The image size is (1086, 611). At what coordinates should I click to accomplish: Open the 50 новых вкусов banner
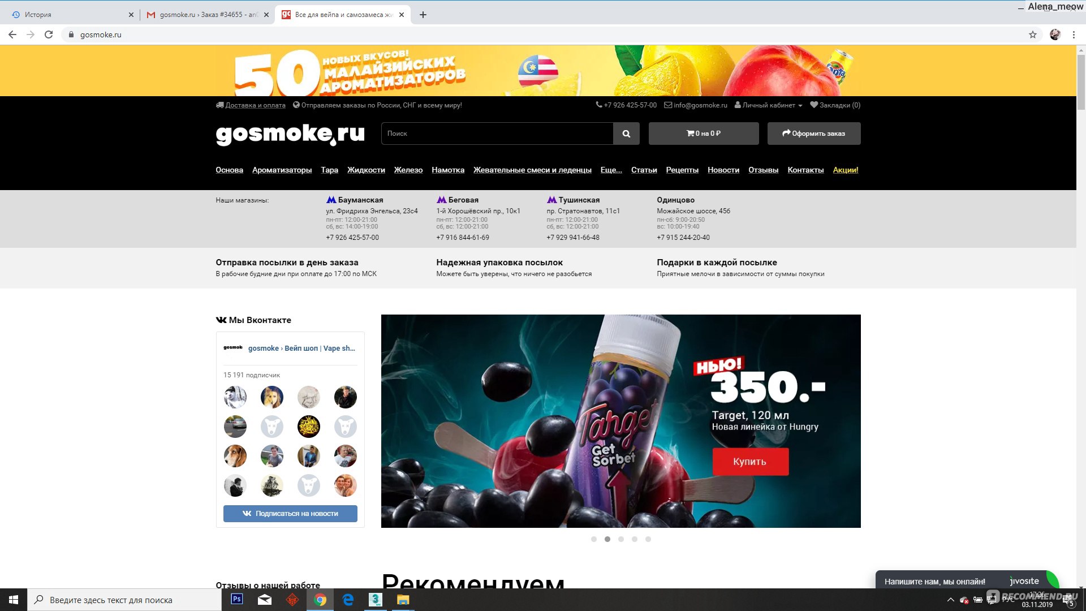538,71
